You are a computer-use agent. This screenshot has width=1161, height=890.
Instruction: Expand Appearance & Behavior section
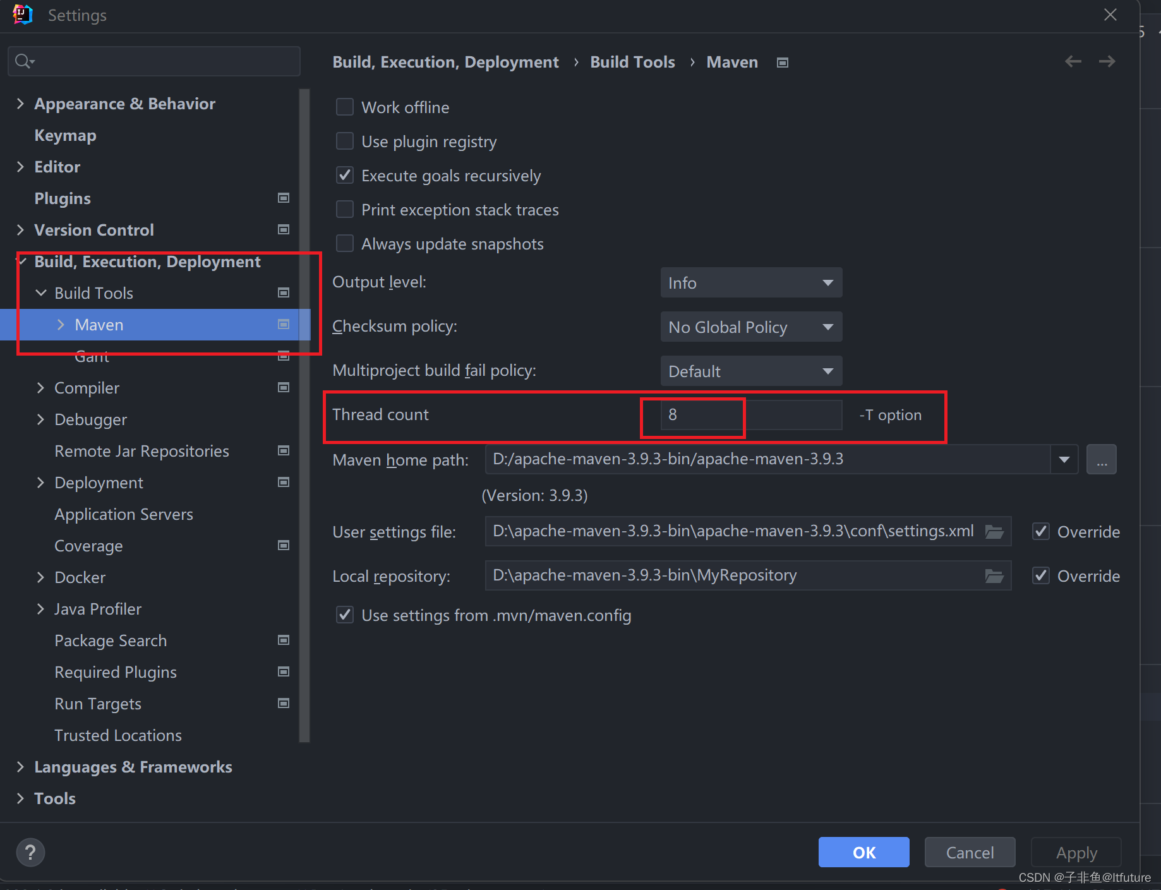pyautogui.click(x=20, y=104)
